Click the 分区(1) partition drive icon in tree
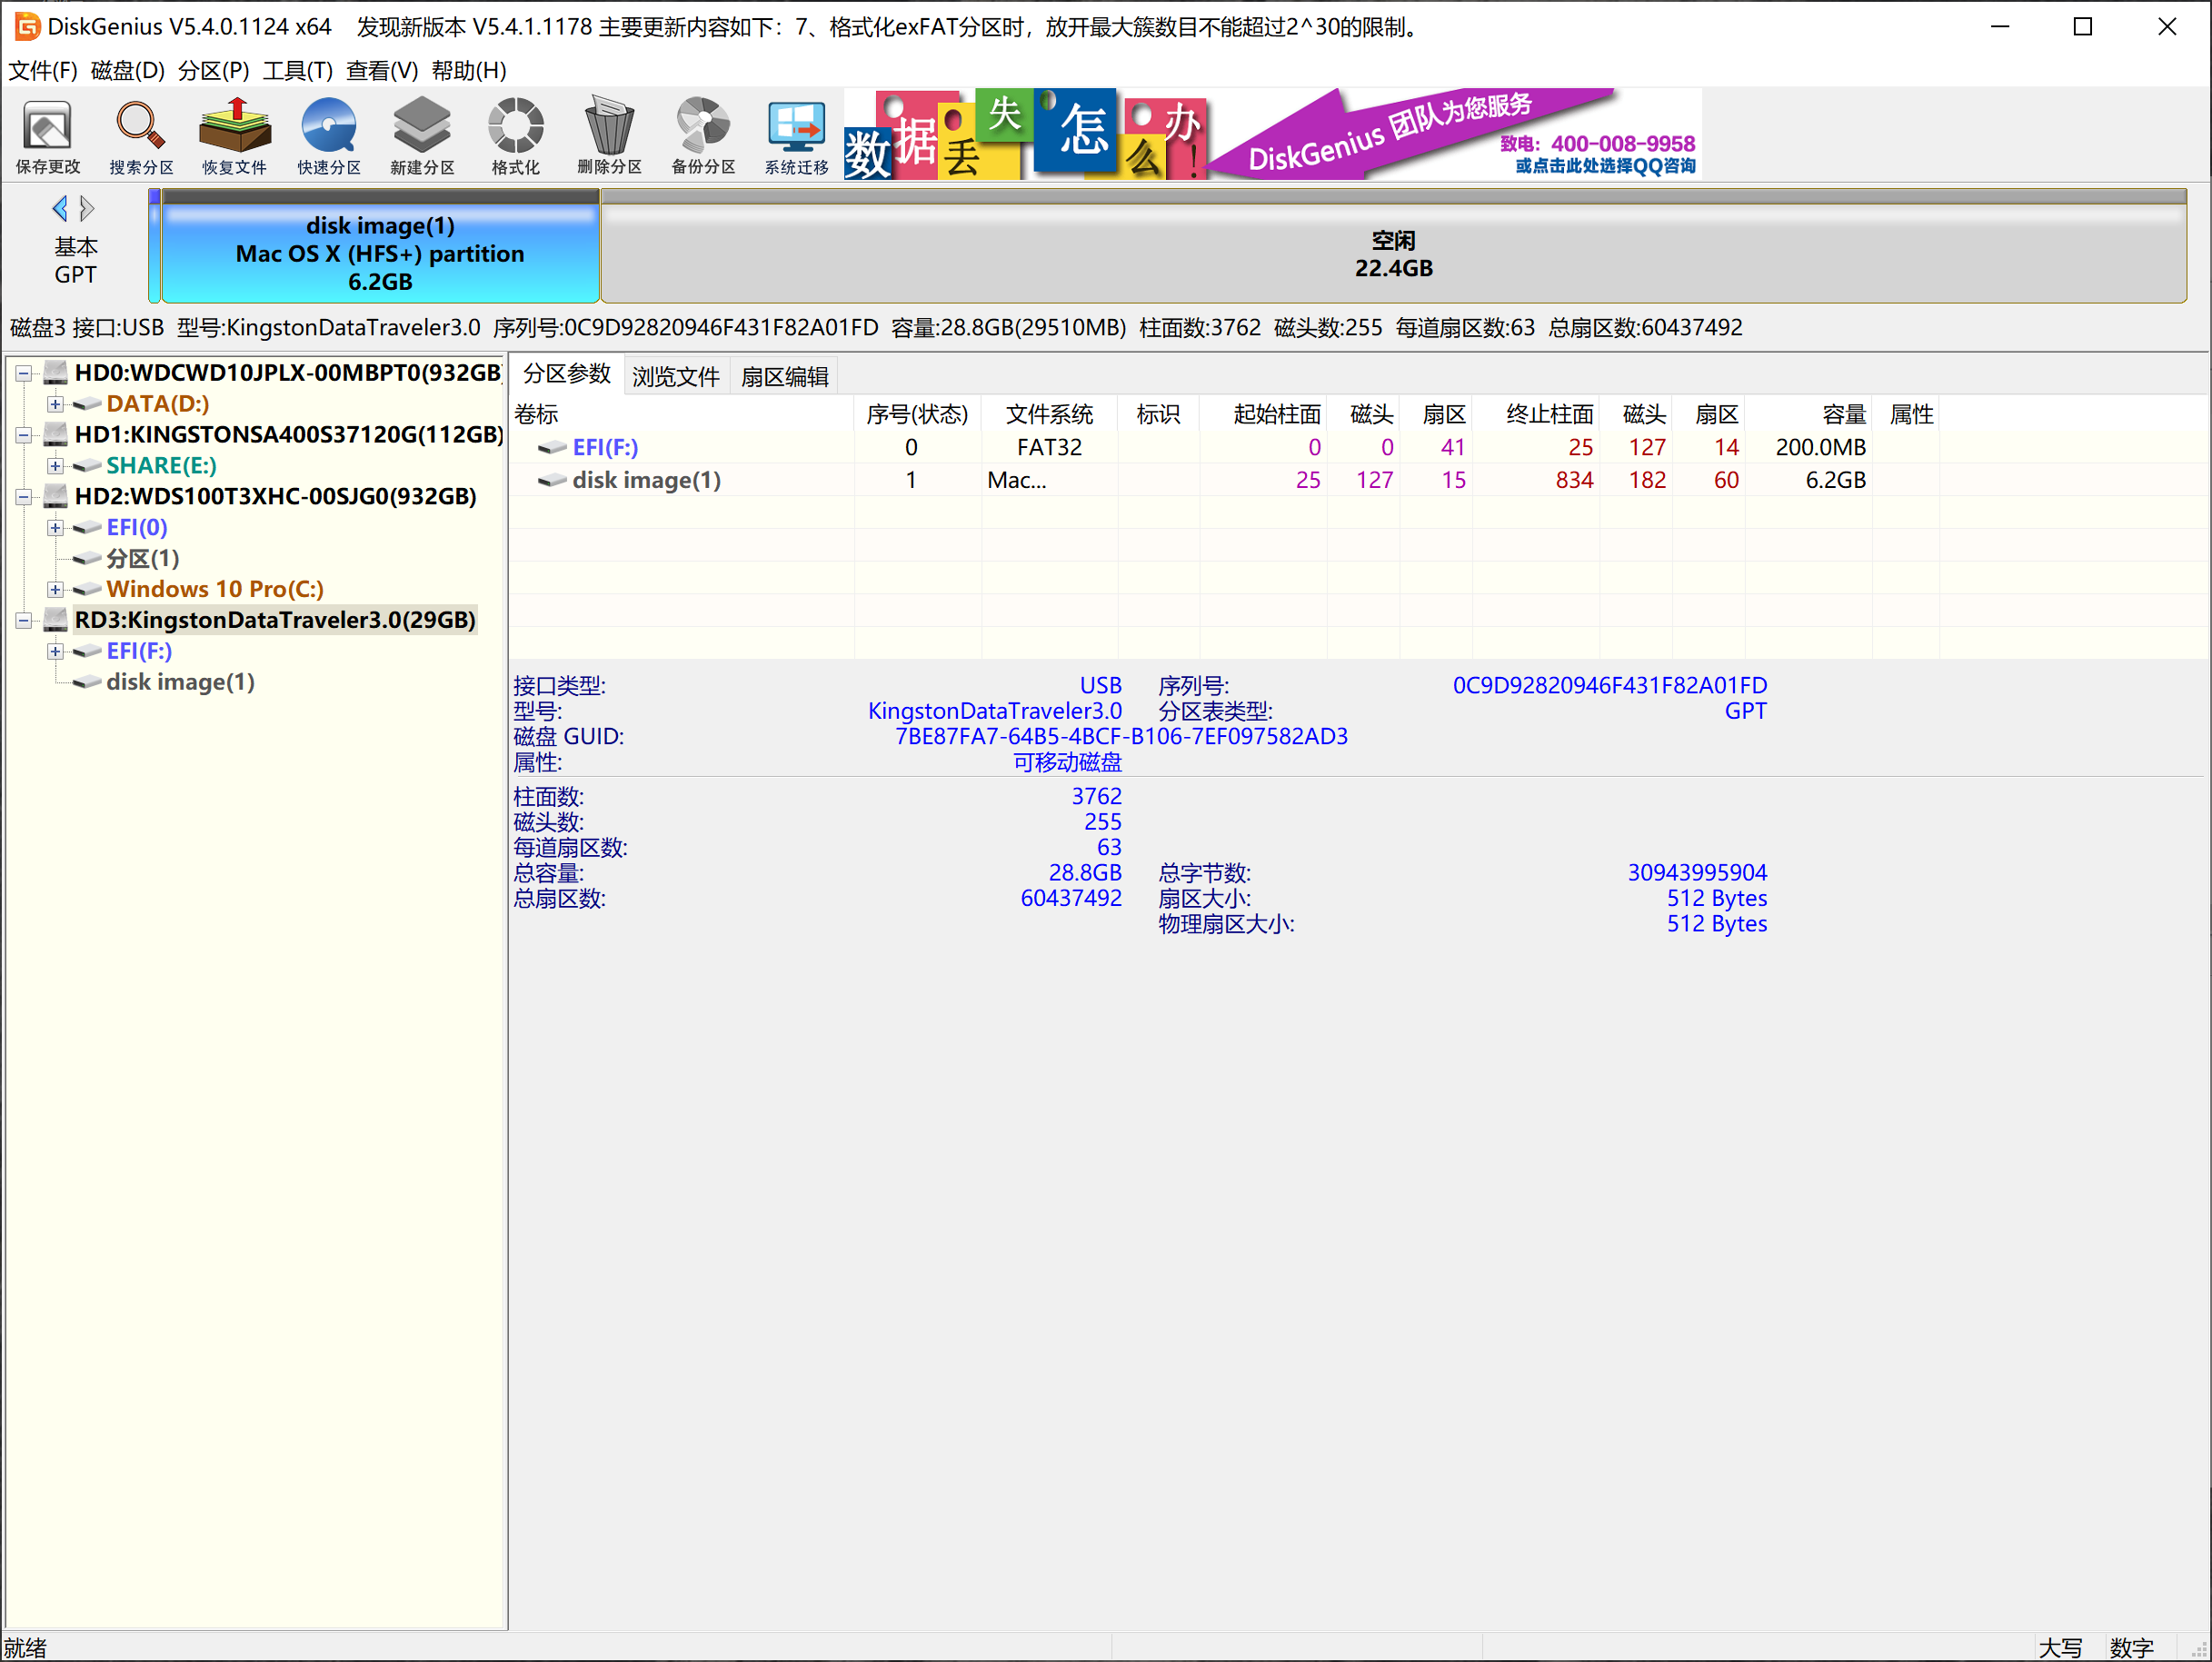Image resolution: width=2212 pixels, height=1662 pixels. coord(88,558)
